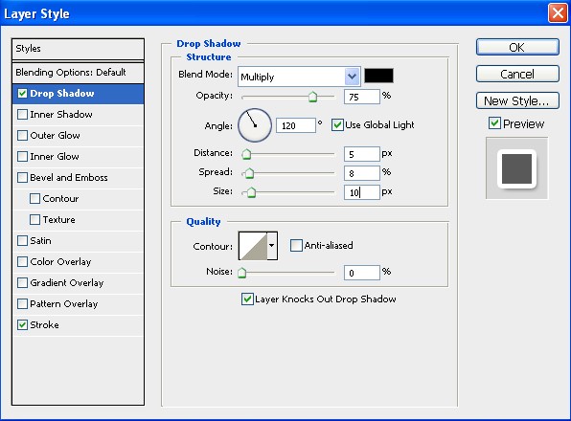Turn on Anti-aliased option
Image resolution: width=571 pixels, height=421 pixels.
coord(296,245)
